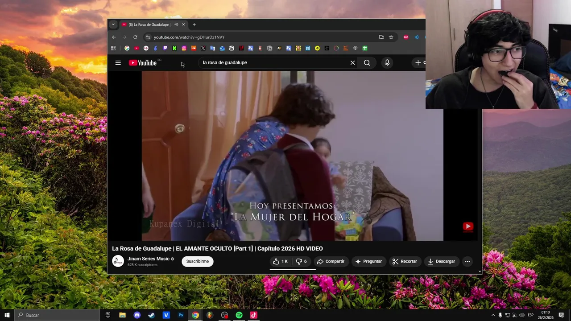Click the YouTube watermark in the player
The image size is (571, 321).
468,226
